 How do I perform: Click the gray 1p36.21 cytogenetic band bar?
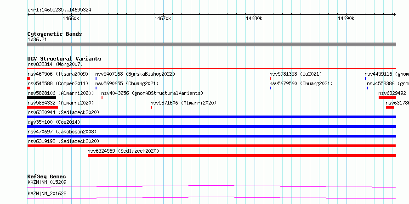coord(211,44)
